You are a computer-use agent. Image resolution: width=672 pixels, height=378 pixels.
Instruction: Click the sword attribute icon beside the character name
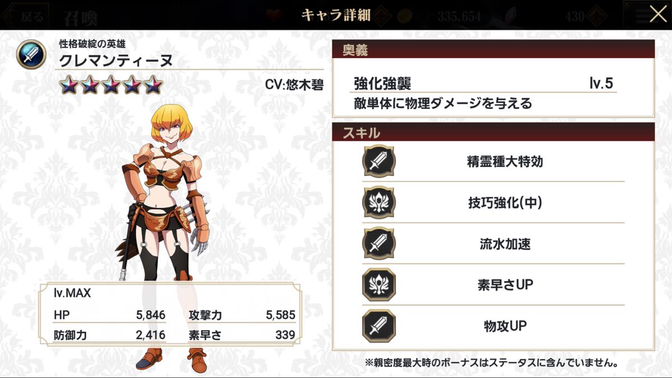coord(31,54)
